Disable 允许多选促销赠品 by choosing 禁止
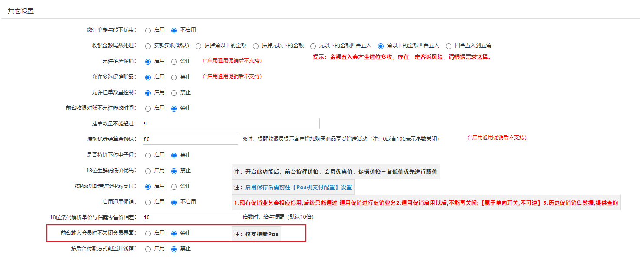 [x=174, y=77]
